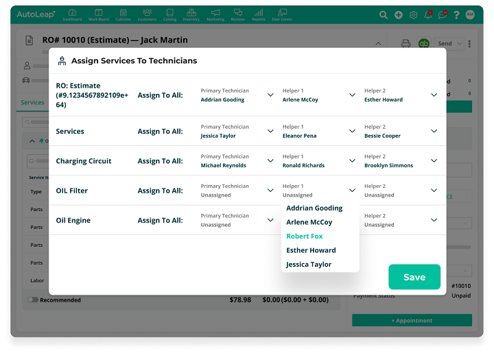
Task: Click the + Appointment button
Action: [412, 320]
